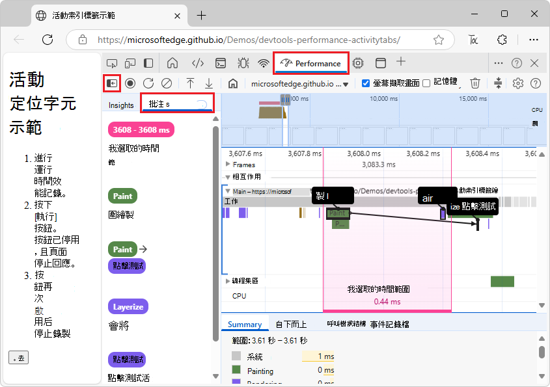Click the capture settings gear icon
The image size is (550, 387).
pos(517,83)
